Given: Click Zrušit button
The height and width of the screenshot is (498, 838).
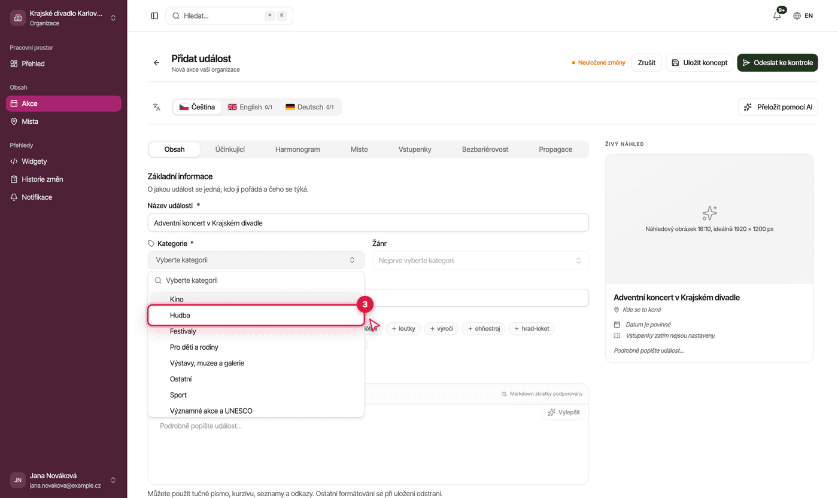Looking at the screenshot, I should coord(646,63).
